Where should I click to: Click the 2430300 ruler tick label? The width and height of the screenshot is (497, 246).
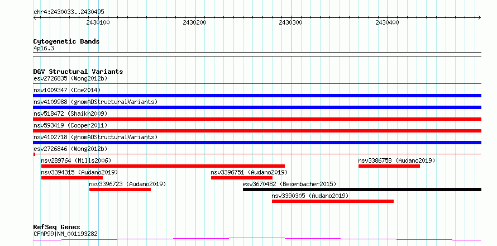tap(290, 22)
